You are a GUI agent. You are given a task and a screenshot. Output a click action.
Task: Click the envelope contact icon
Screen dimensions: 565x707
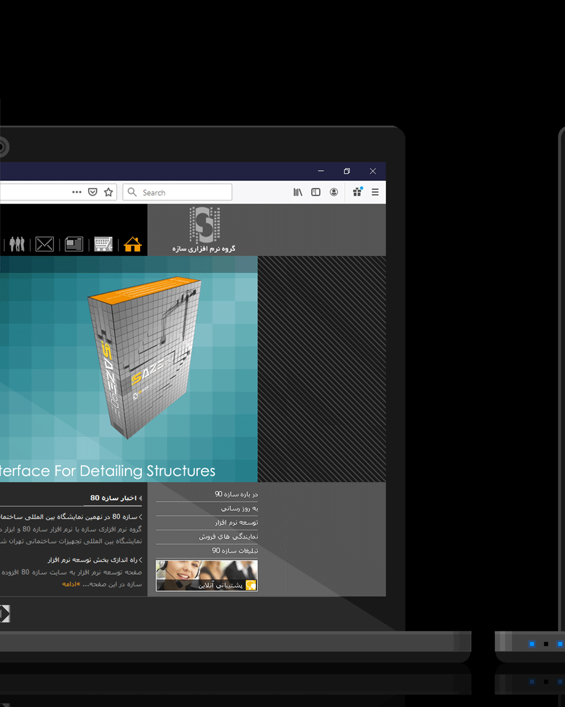click(x=45, y=244)
